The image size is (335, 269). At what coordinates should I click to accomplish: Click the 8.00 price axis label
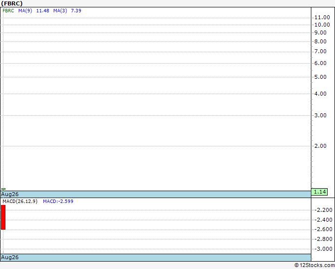pos(320,41)
